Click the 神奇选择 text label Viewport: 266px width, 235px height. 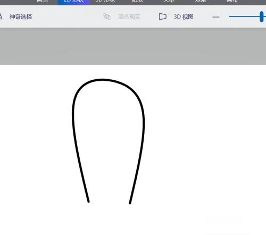click(x=21, y=16)
